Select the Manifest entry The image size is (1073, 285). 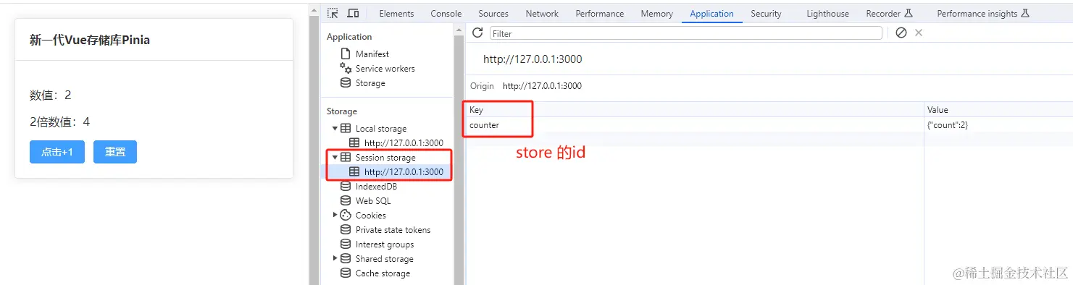[x=372, y=54]
